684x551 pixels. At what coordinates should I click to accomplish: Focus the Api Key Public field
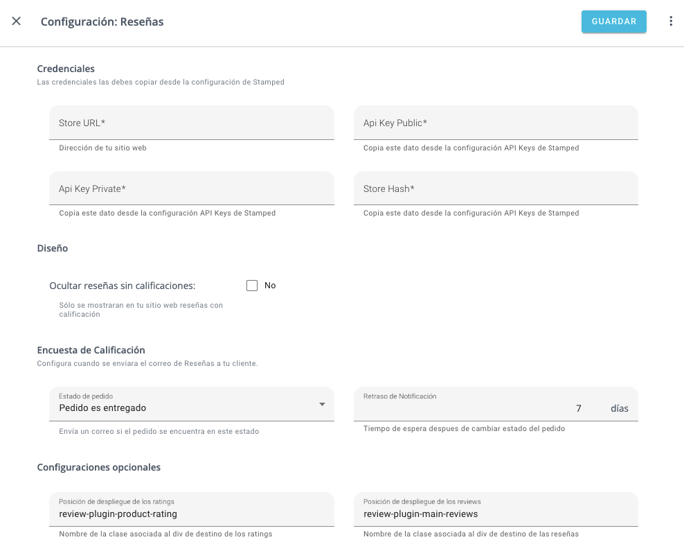click(x=496, y=123)
